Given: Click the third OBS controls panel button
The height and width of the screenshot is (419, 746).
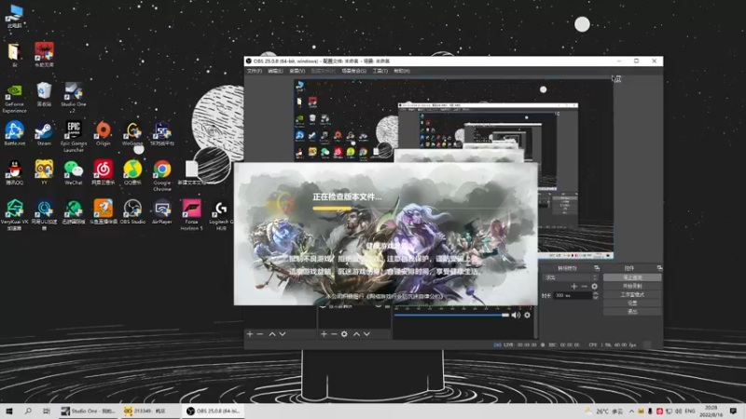Looking at the screenshot, I should [632, 294].
